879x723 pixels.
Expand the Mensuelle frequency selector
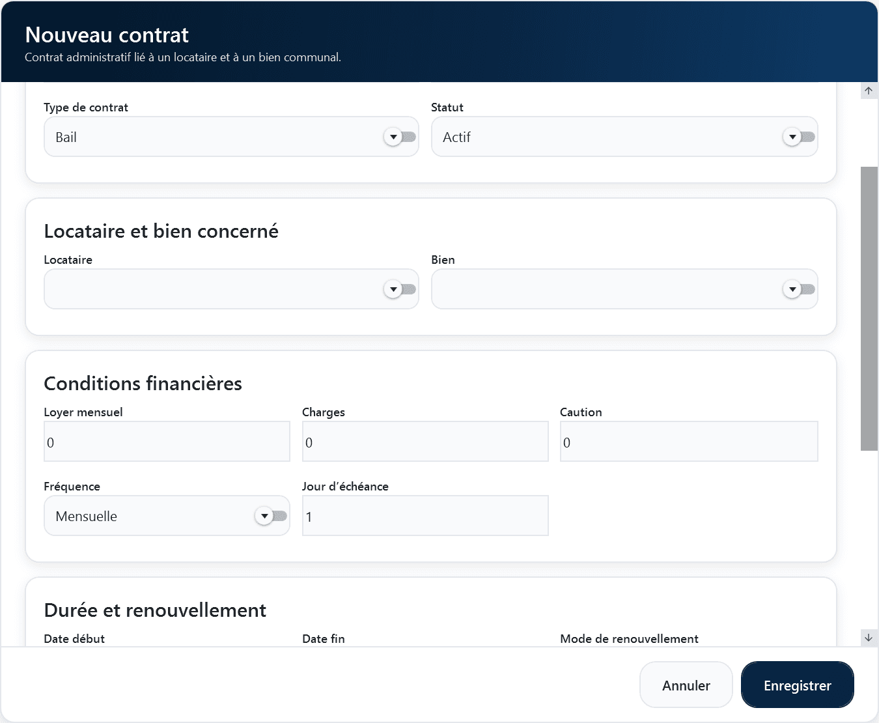pyautogui.click(x=167, y=516)
